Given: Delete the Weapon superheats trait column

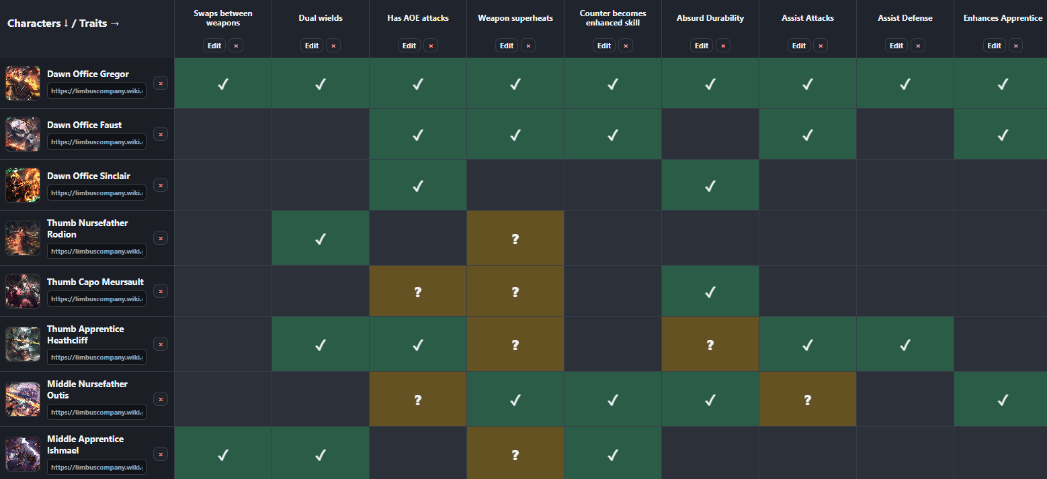Looking at the screenshot, I should pos(528,46).
